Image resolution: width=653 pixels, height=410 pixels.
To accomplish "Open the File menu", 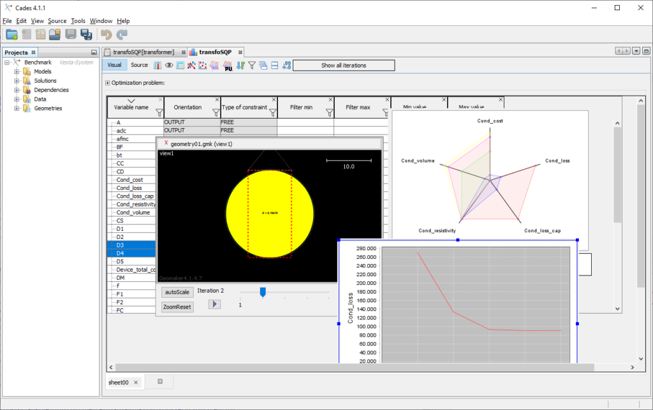I will pyautogui.click(x=7, y=21).
